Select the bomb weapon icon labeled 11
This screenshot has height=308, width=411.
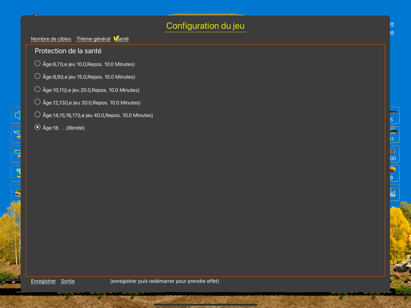pyautogui.click(x=395, y=134)
